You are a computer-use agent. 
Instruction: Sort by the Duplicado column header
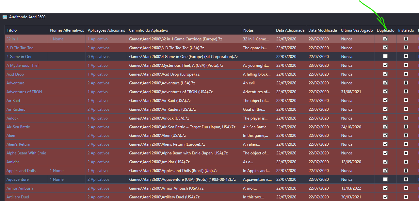point(385,30)
